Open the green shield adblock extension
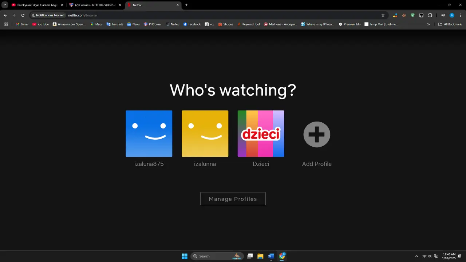The image size is (466, 262). pyautogui.click(x=412, y=15)
